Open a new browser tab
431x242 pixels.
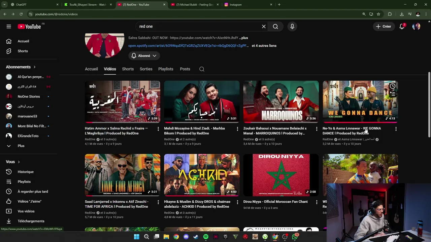[279, 5]
